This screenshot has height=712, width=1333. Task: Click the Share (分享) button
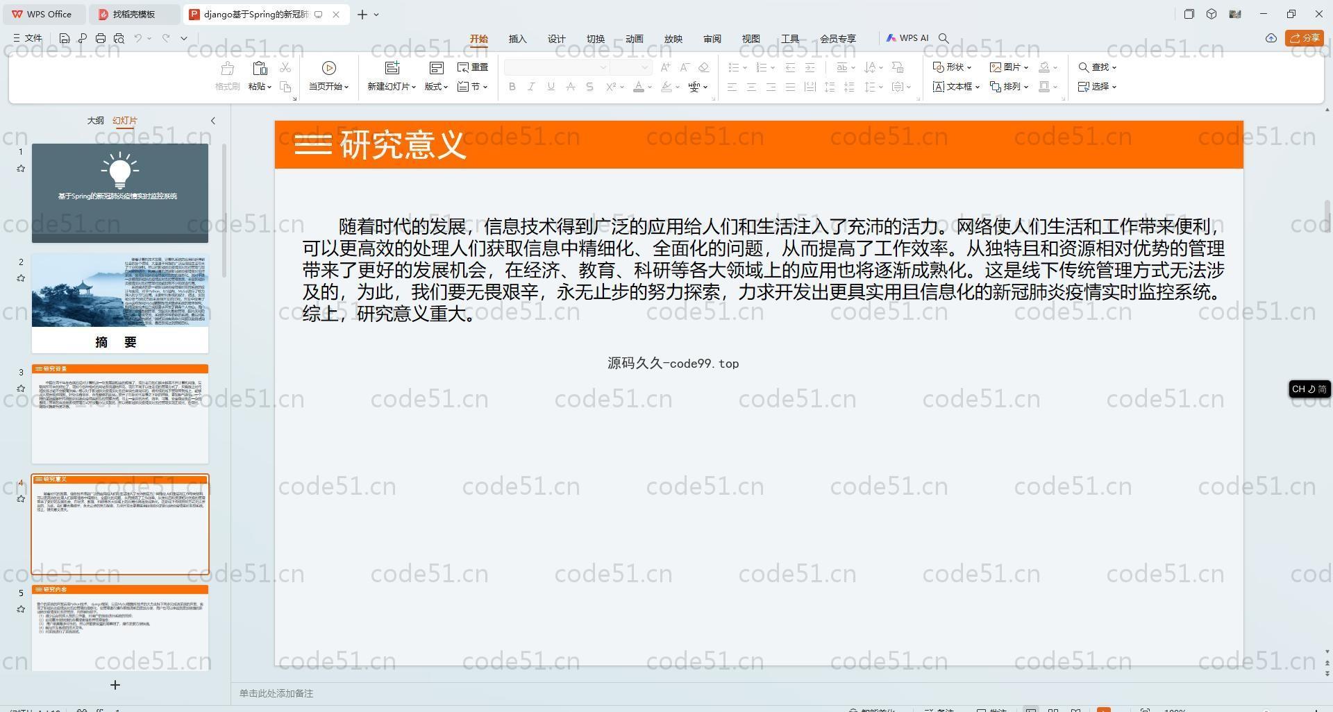coord(1305,38)
